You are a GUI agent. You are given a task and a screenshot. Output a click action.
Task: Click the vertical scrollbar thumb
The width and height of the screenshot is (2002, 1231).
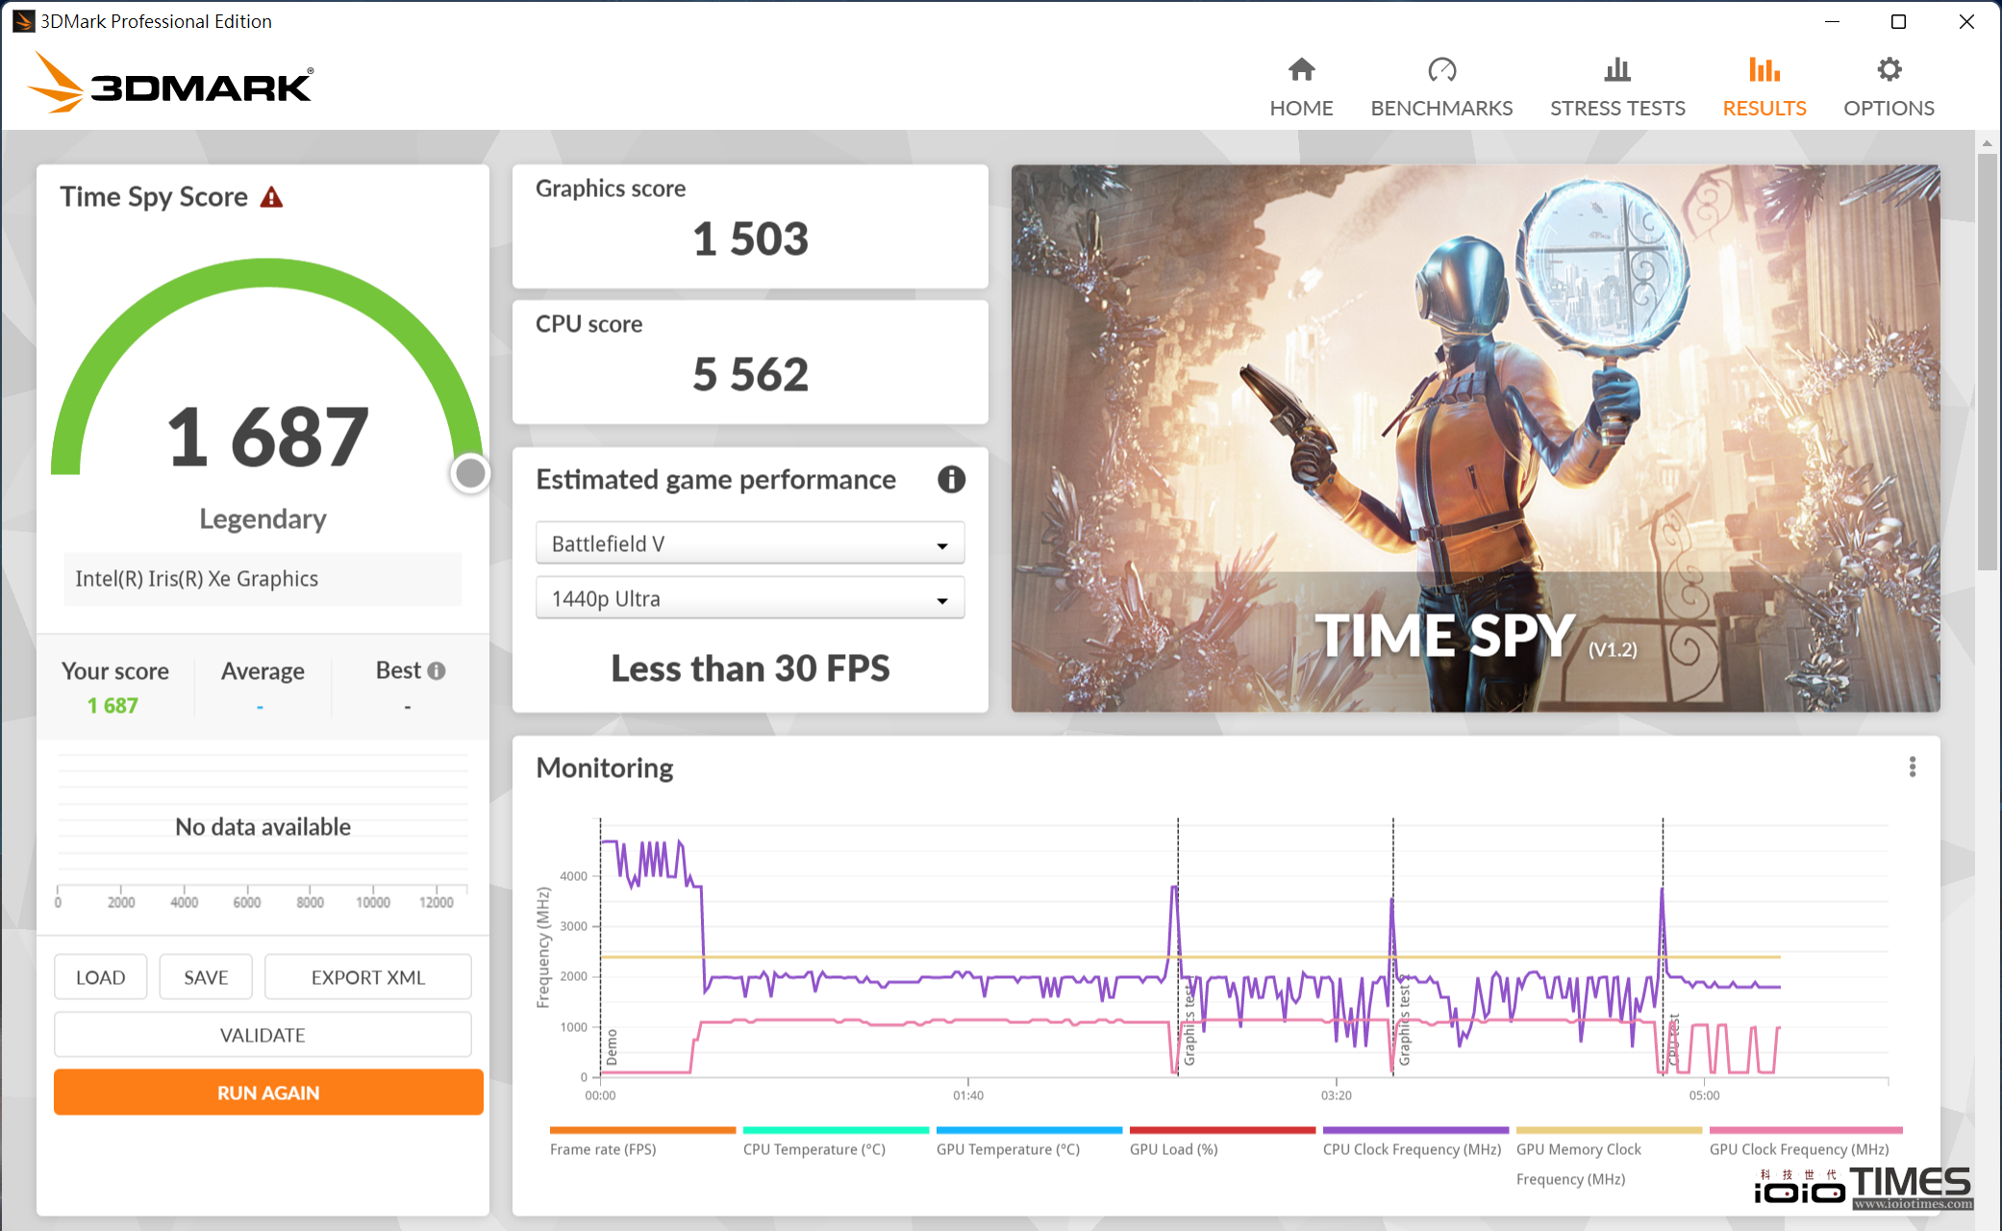(1987, 361)
